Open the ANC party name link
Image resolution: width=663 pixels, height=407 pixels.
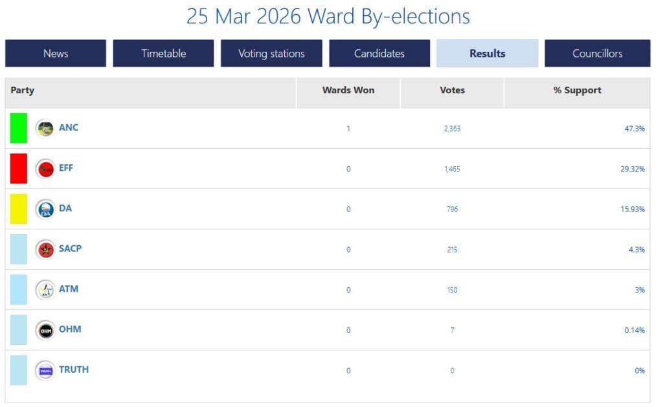tap(69, 127)
